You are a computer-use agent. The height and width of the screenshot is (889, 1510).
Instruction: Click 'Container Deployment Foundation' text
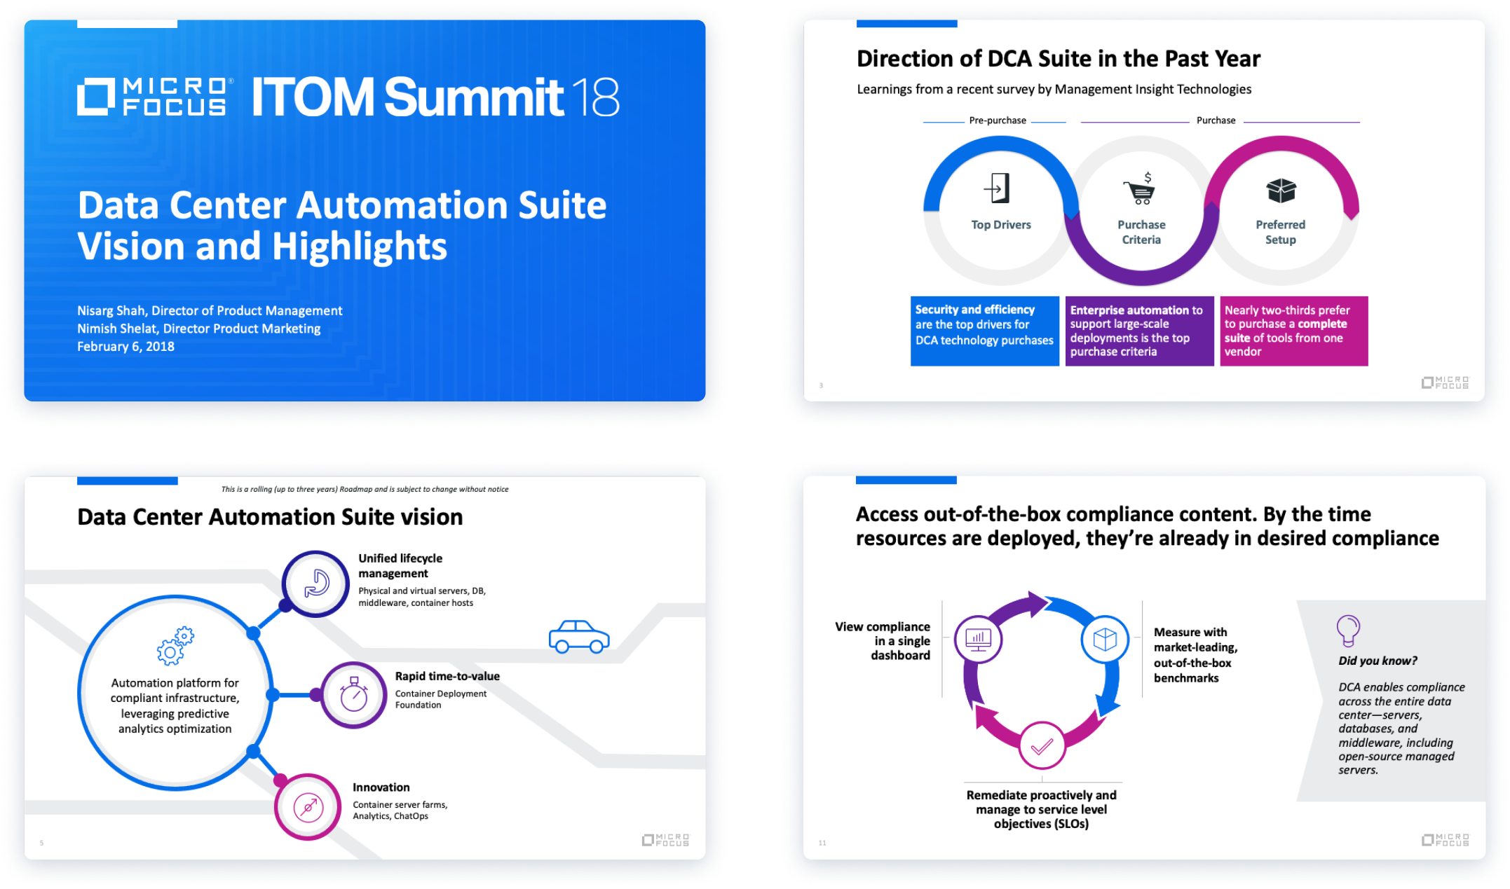point(440,699)
